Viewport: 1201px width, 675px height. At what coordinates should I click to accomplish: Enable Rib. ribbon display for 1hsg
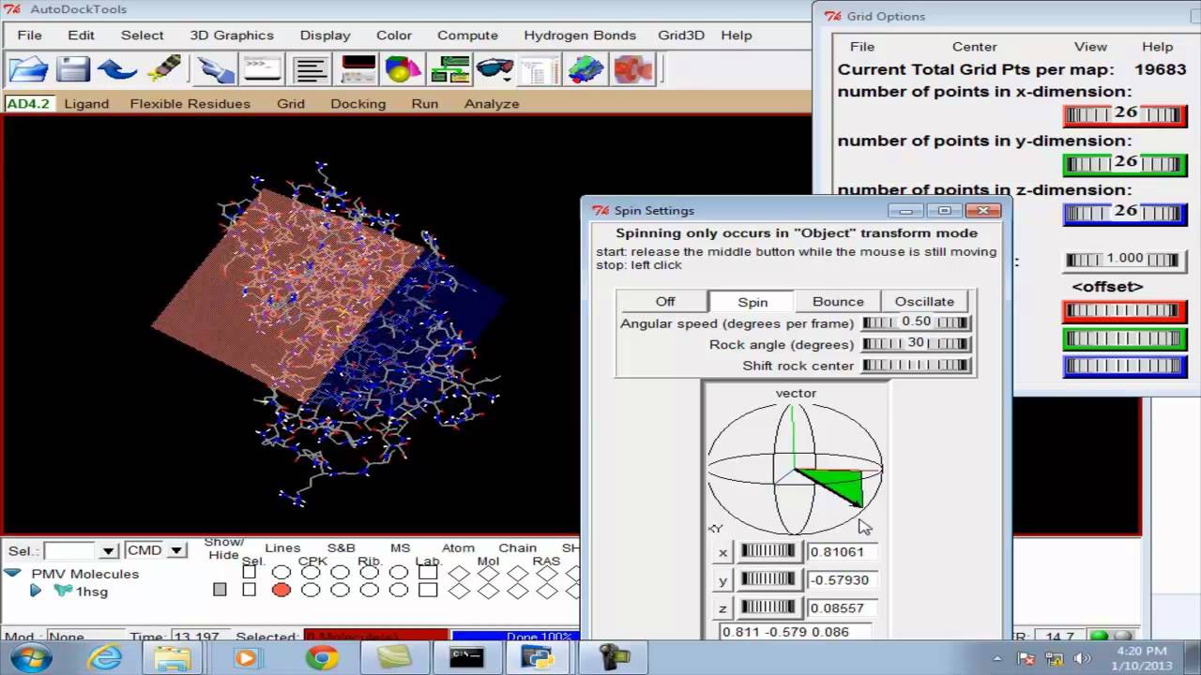pos(370,590)
